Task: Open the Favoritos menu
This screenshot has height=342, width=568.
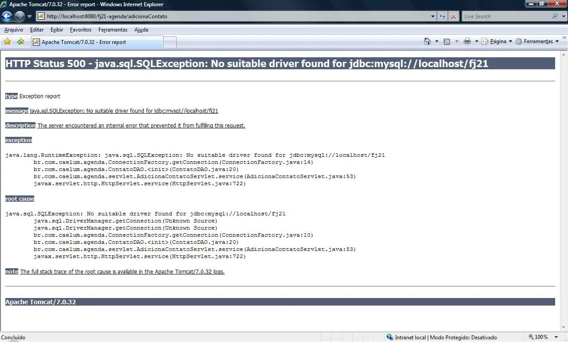Action: point(80,30)
